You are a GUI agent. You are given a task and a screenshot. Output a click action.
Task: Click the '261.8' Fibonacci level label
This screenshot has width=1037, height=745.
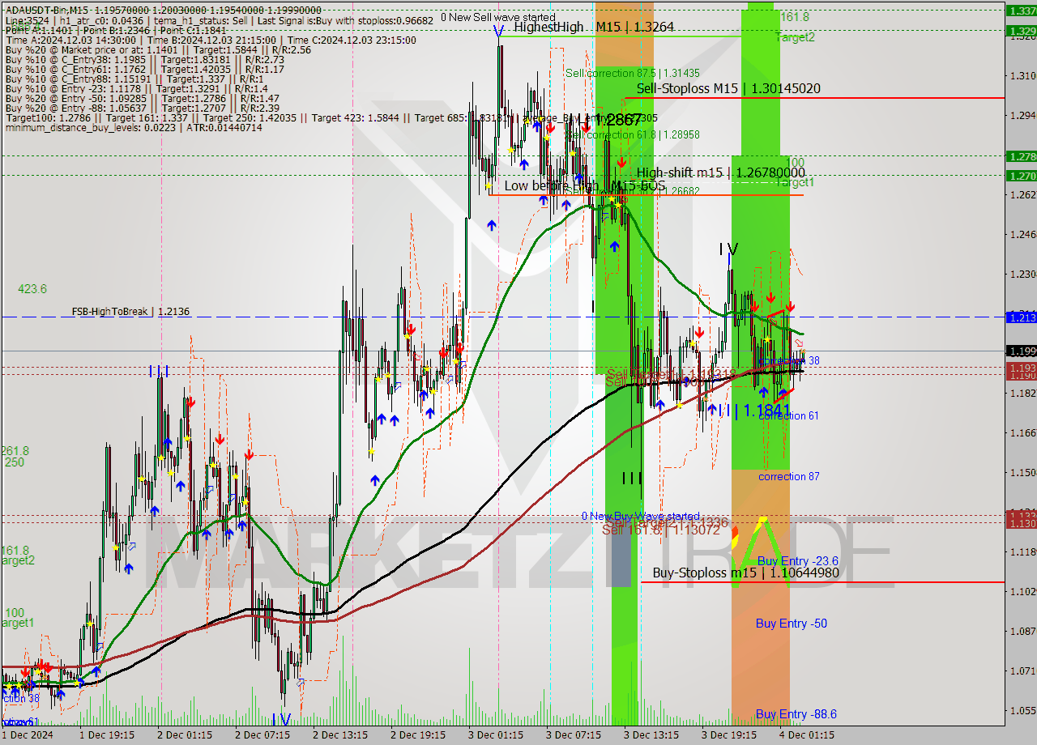(15, 451)
